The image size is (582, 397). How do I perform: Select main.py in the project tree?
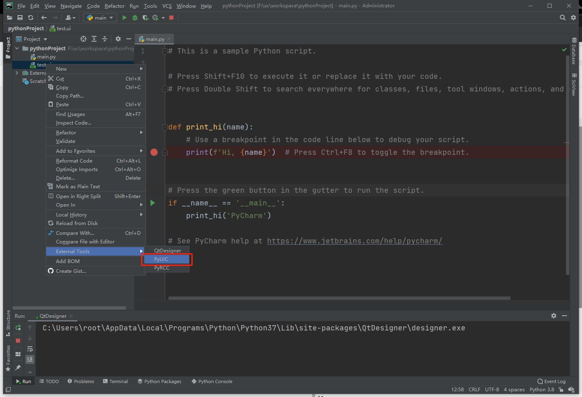(x=46, y=57)
